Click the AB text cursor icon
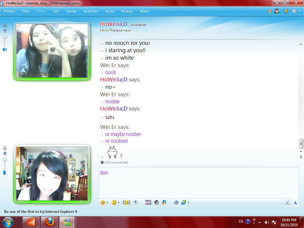Image resolution: width=304 pixels, height=228 pixels. (x=176, y=202)
